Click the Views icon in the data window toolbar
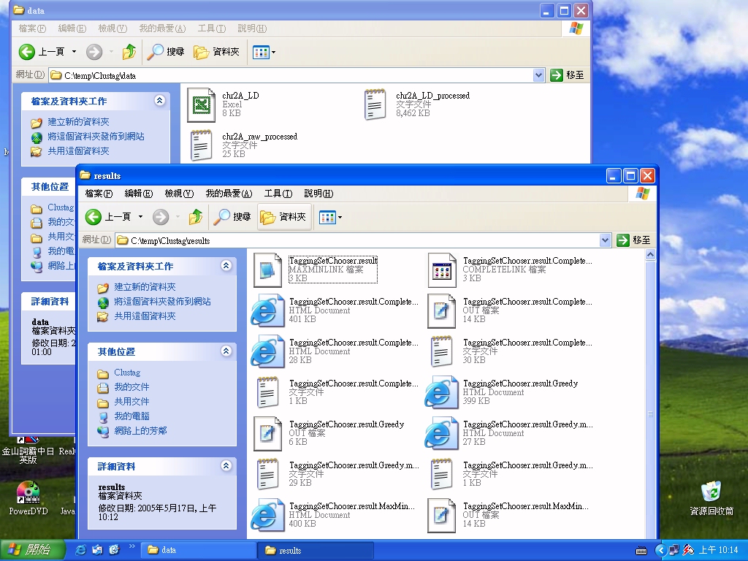 (261, 52)
